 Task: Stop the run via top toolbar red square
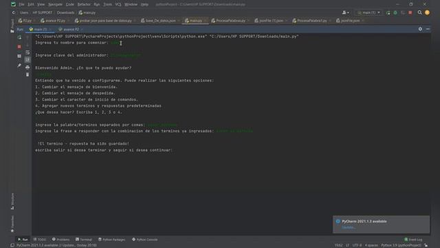[x=410, y=12]
